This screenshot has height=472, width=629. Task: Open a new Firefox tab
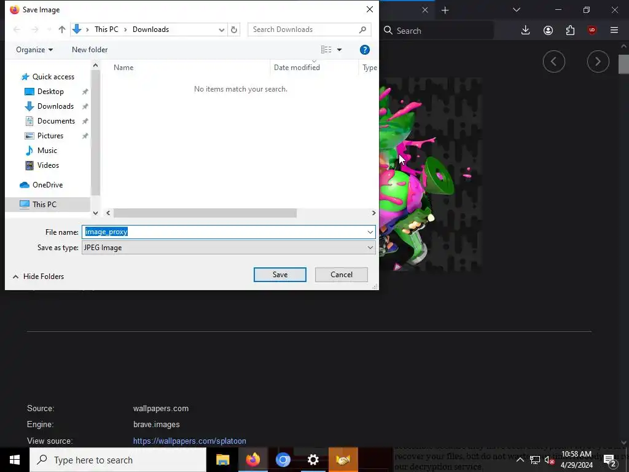coord(445,10)
